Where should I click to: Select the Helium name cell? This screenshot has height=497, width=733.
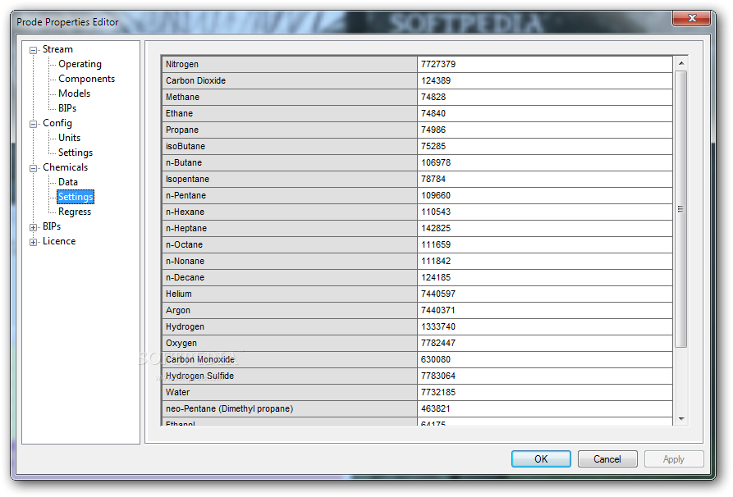290,294
